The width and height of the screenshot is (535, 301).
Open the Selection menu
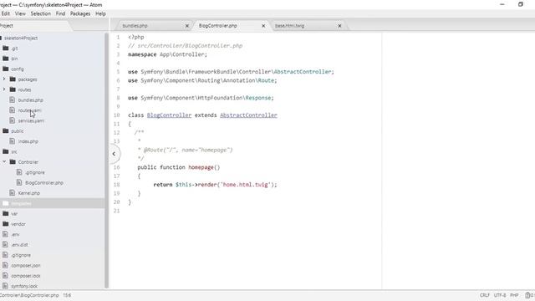pyautogui.click(x=41, y=13)
